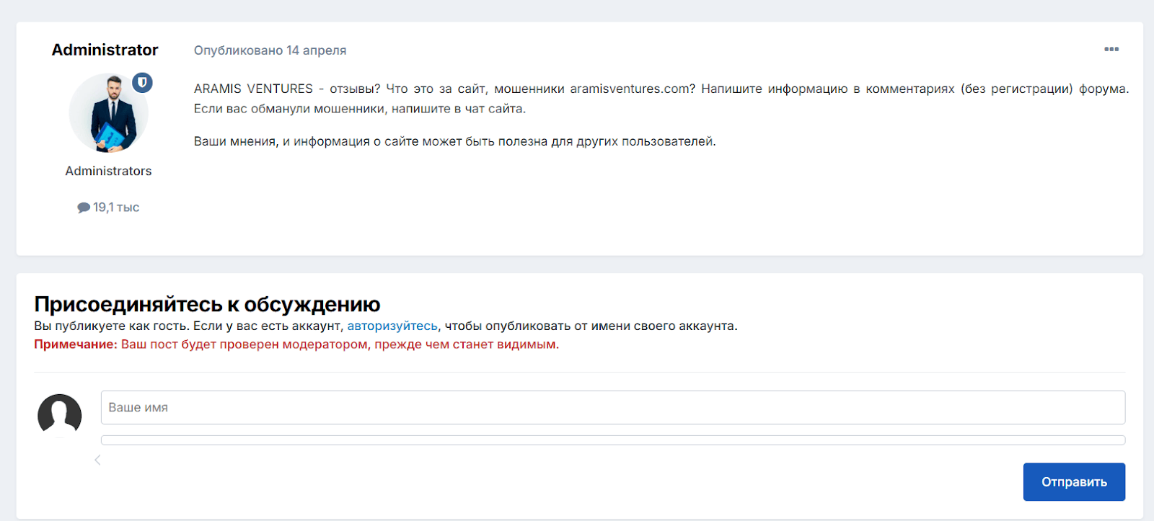The height and width of the screenshot is (521, 1154).
Task: Click the Administrator username heading
Action: 105,50
